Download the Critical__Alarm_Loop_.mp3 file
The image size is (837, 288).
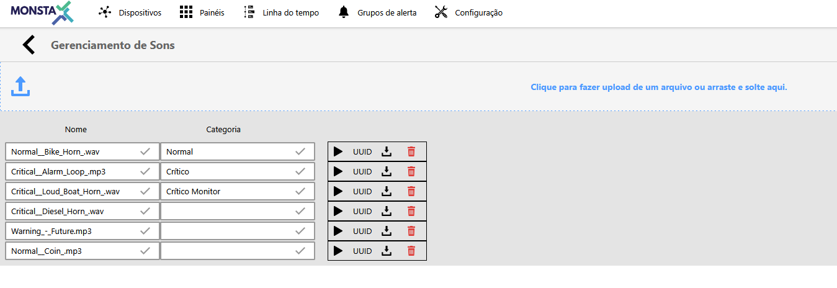coord(387,171)
